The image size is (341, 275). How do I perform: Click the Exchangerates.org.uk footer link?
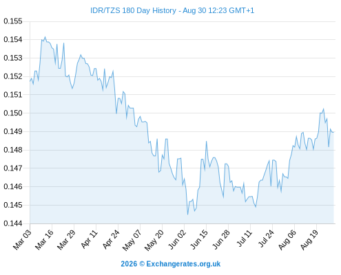(x=183, y=264)
